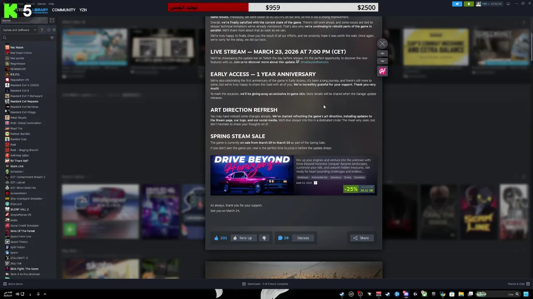Open Xbox app in Windows taskbar
The height and width of the screenshot is (299, 533).
pos(424,294)
